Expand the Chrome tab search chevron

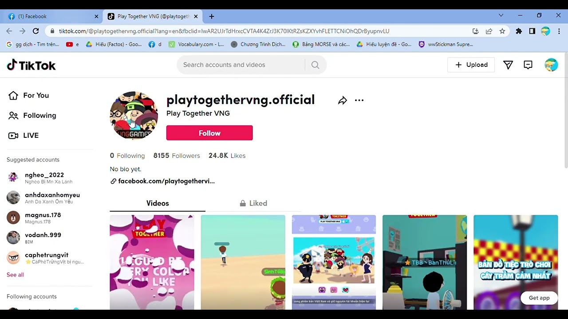(501, 16)
